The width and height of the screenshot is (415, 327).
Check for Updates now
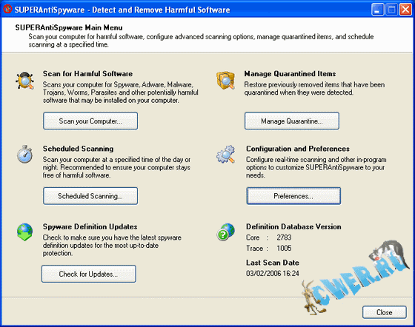pos(89,274)
